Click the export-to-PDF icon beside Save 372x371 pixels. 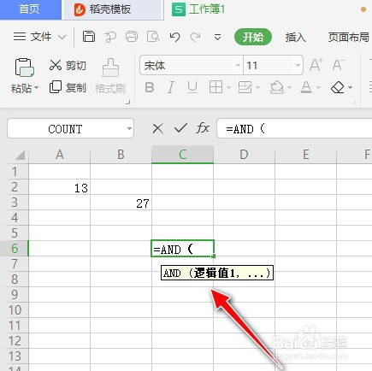pos(110,37)
